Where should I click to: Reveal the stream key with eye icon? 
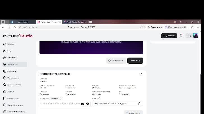click(82, 104)
